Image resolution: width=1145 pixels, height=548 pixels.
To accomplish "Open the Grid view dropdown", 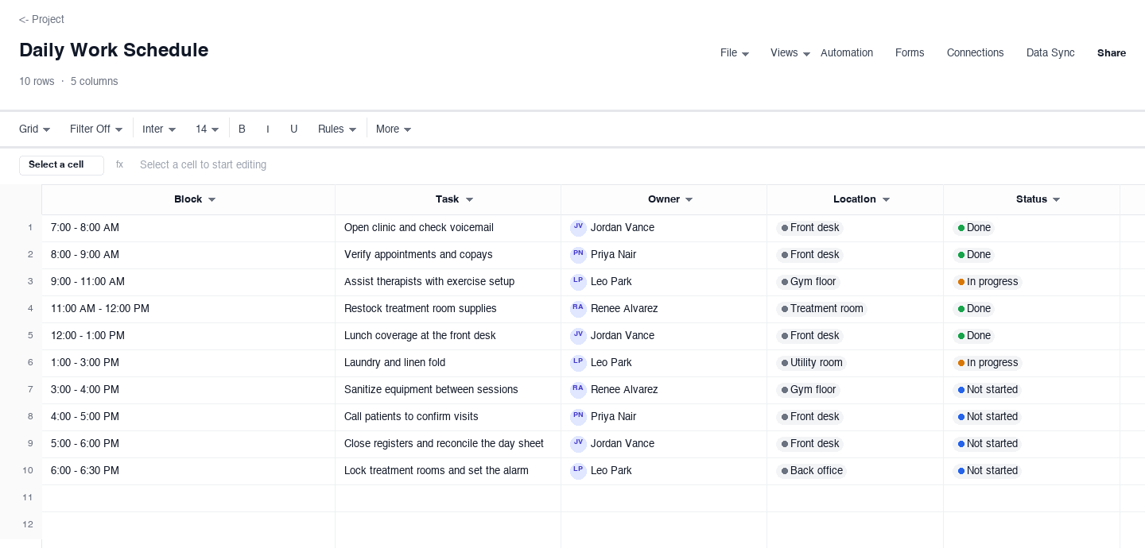I will (35, 129).
